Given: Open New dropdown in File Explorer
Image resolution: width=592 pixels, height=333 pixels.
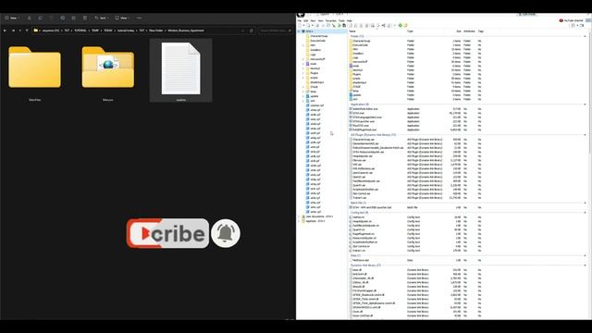Looking at the screenshot, I should pos(12,18).
